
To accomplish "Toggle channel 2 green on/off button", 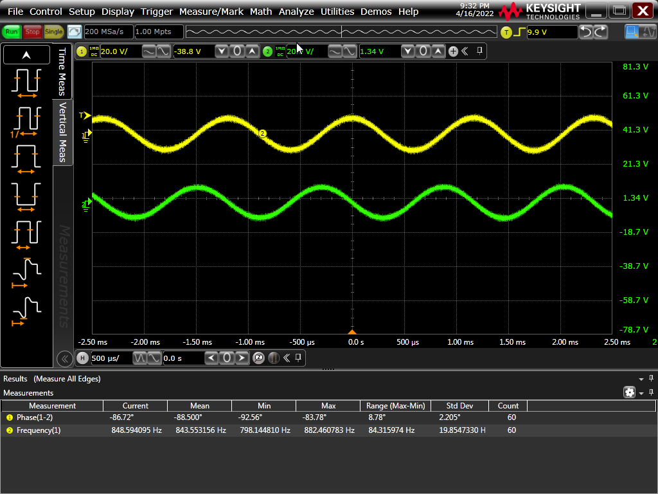I will click(x=267, y=51).
